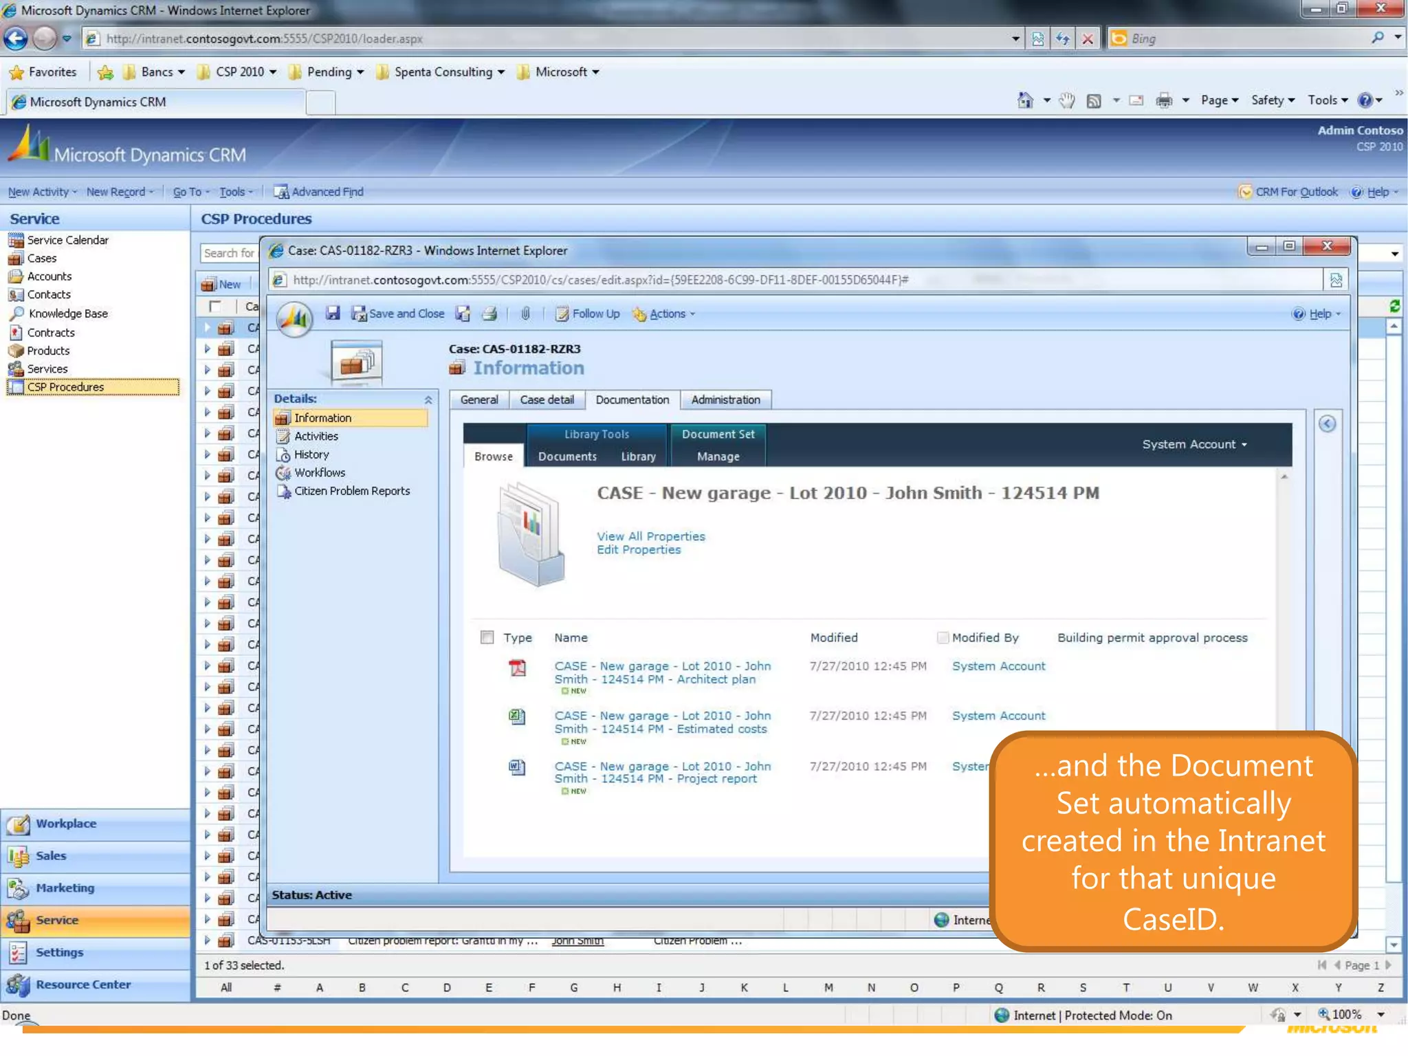
Task: Open Service Calendar in the sidebar
Action: [67, 240]
